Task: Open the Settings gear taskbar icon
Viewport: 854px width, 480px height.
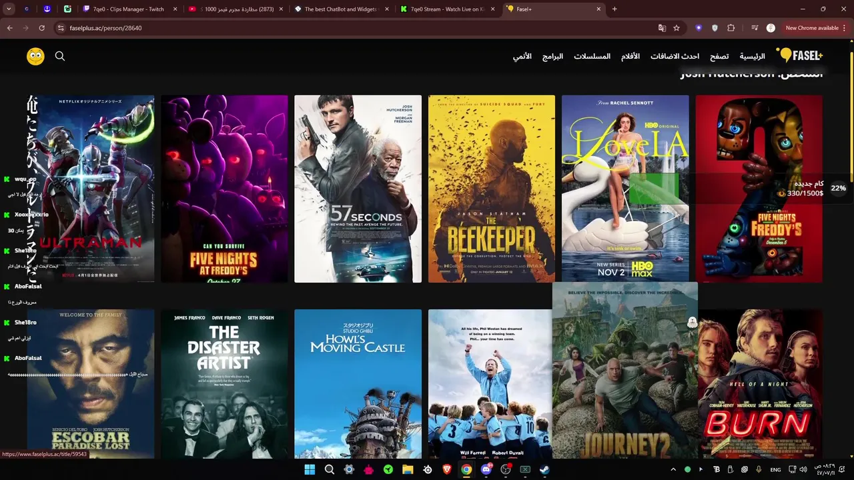Action: point(349,469)
